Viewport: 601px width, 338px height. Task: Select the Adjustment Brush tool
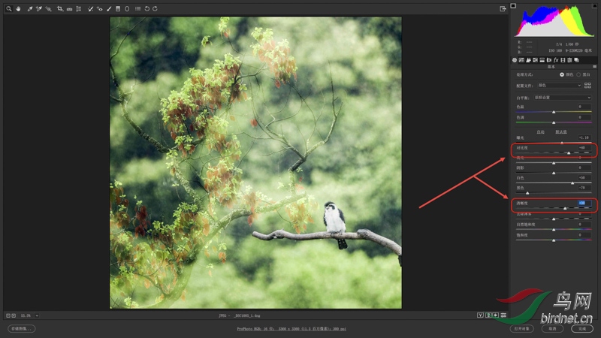(109, 9)
